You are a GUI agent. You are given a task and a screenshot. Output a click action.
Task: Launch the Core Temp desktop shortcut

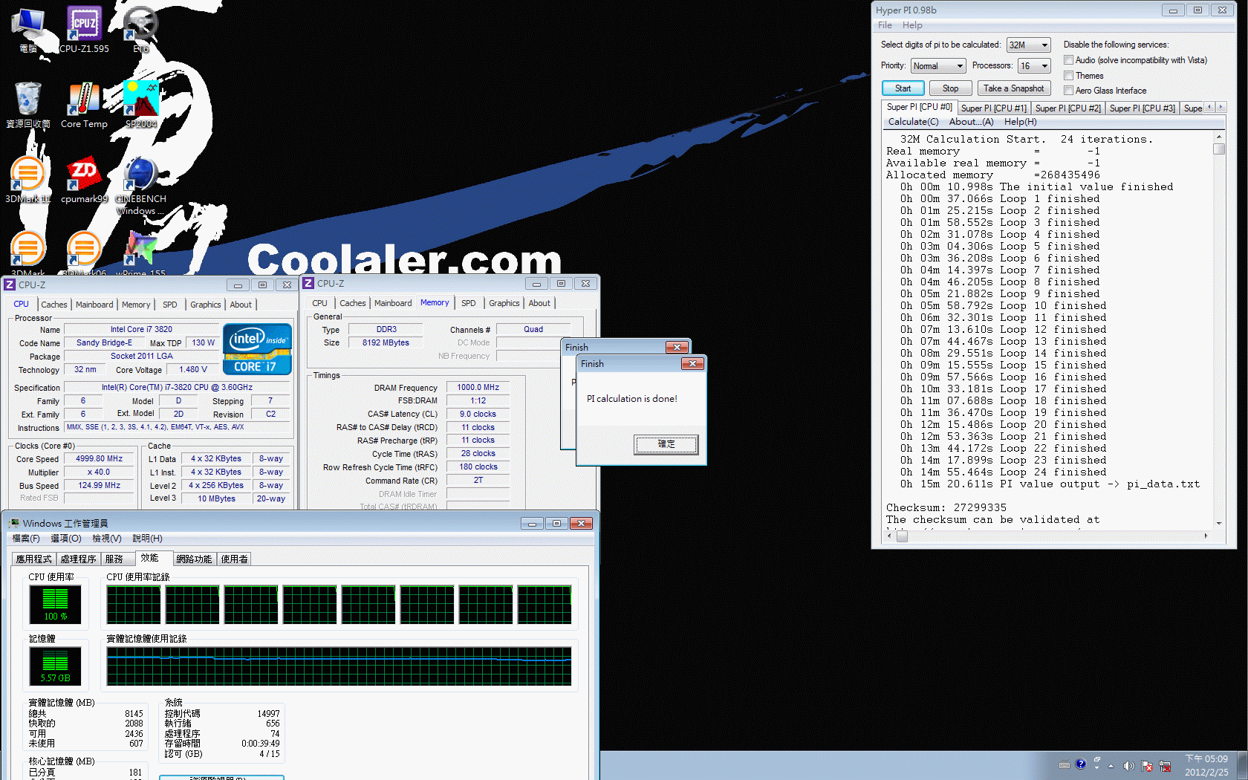click(84, 105)
